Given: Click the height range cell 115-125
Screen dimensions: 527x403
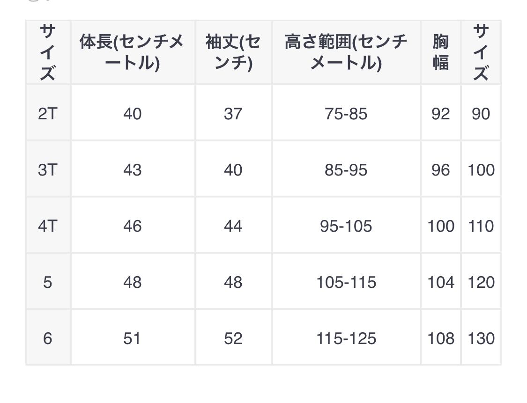Looking at the screenshot, I should [346, 338].
